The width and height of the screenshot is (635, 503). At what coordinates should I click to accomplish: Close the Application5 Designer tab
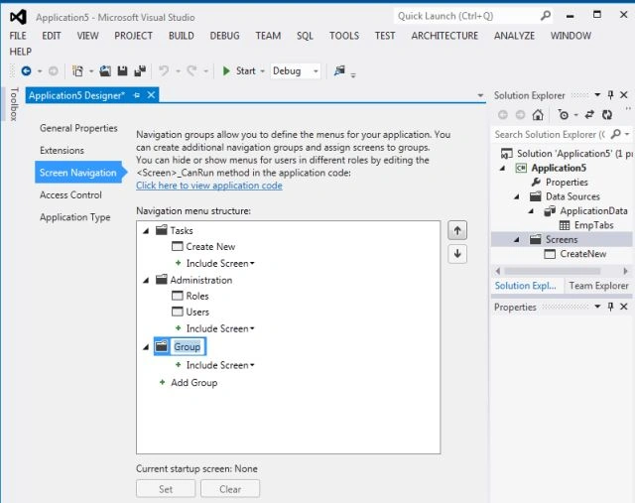coord(151,95)
